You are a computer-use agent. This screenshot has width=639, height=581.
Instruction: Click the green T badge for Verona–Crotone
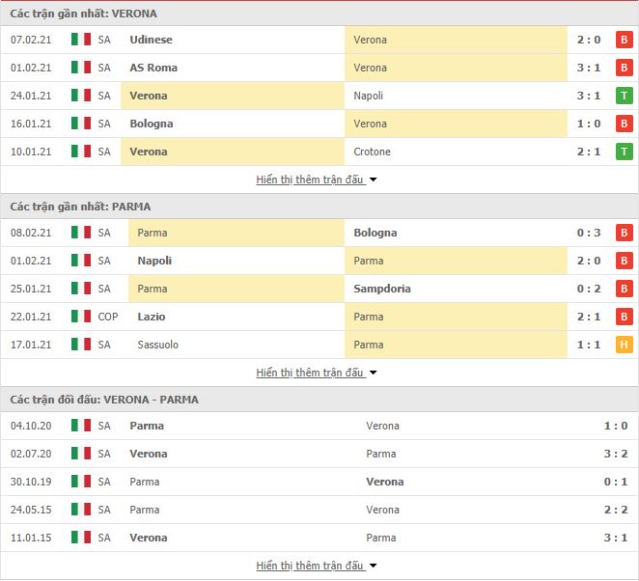pyautogui.click(x=624, y=152)
